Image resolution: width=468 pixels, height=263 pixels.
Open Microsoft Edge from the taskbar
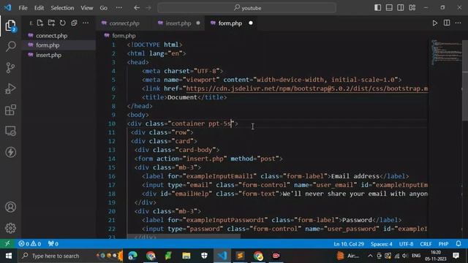(132, 256)
